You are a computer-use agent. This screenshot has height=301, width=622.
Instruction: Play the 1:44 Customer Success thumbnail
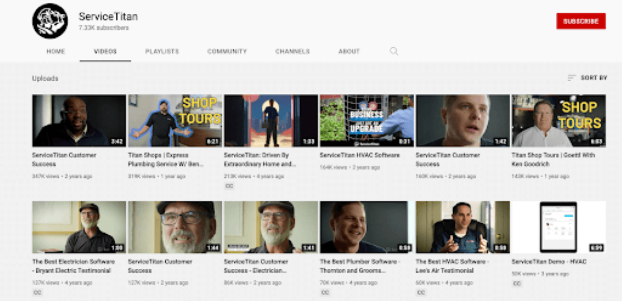pos(175,227)
